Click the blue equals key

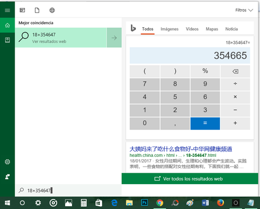[205, 123]
